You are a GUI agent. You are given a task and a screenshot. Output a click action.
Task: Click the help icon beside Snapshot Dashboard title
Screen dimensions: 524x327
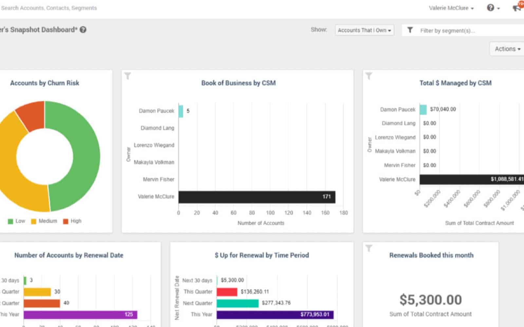(83, 29)
